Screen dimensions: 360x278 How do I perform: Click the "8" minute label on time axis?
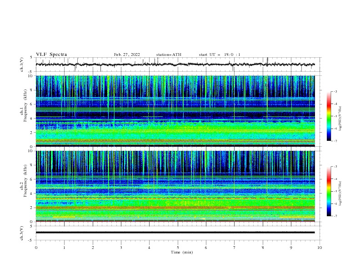pos(263,248)
